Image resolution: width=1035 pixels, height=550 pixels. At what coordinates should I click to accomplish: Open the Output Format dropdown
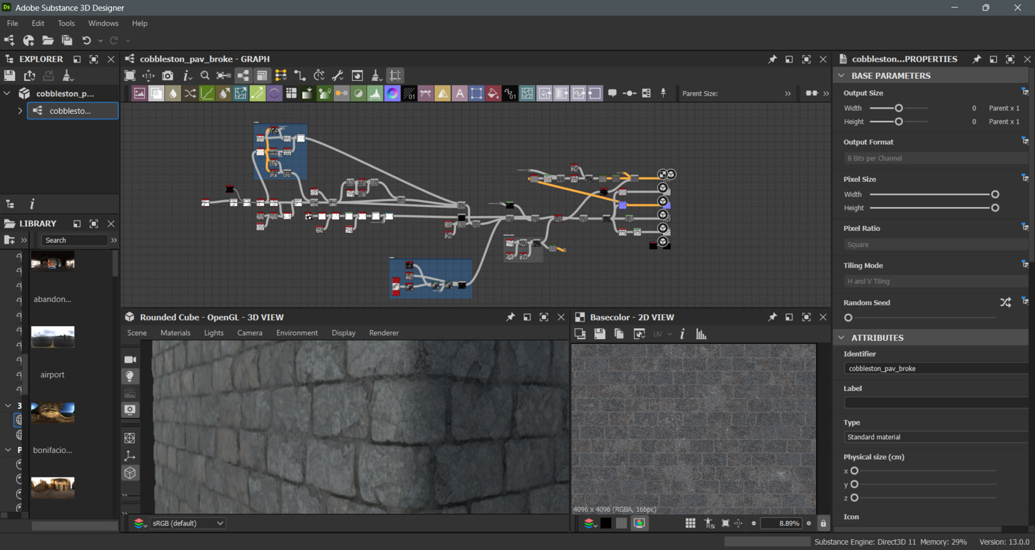coord(935,158)
